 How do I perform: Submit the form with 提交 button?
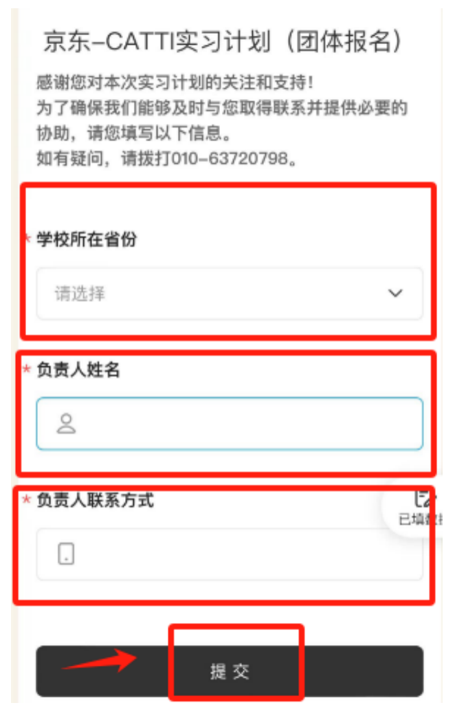tap(230, 671)
